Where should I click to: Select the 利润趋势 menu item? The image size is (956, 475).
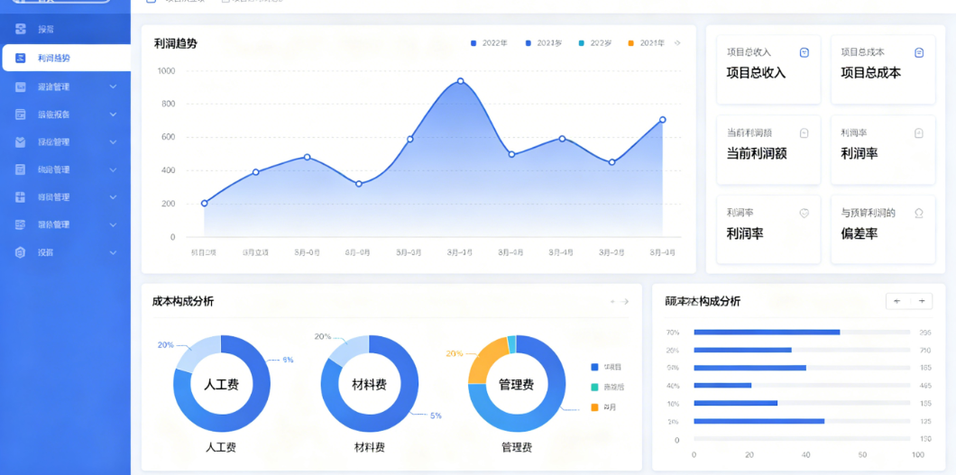(x=66, y=58)
